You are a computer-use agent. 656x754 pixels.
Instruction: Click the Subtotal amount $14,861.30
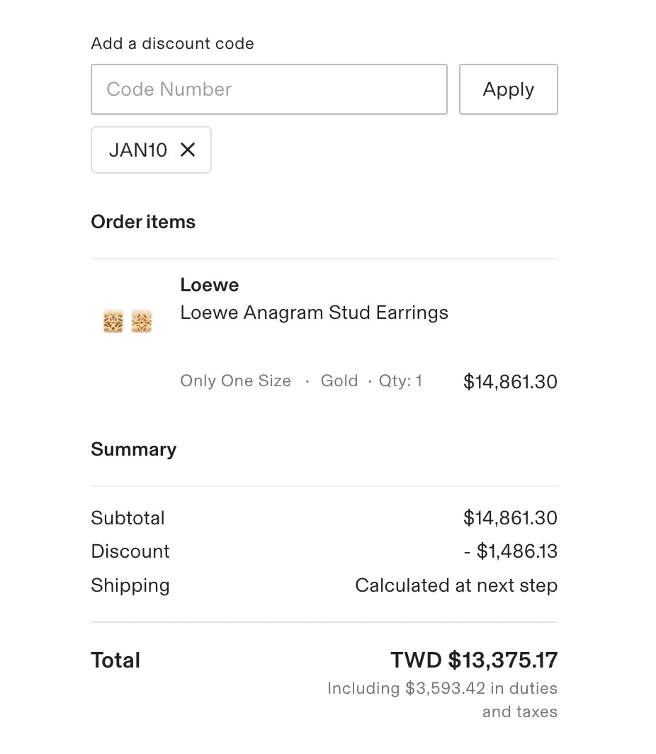[510, 518]
